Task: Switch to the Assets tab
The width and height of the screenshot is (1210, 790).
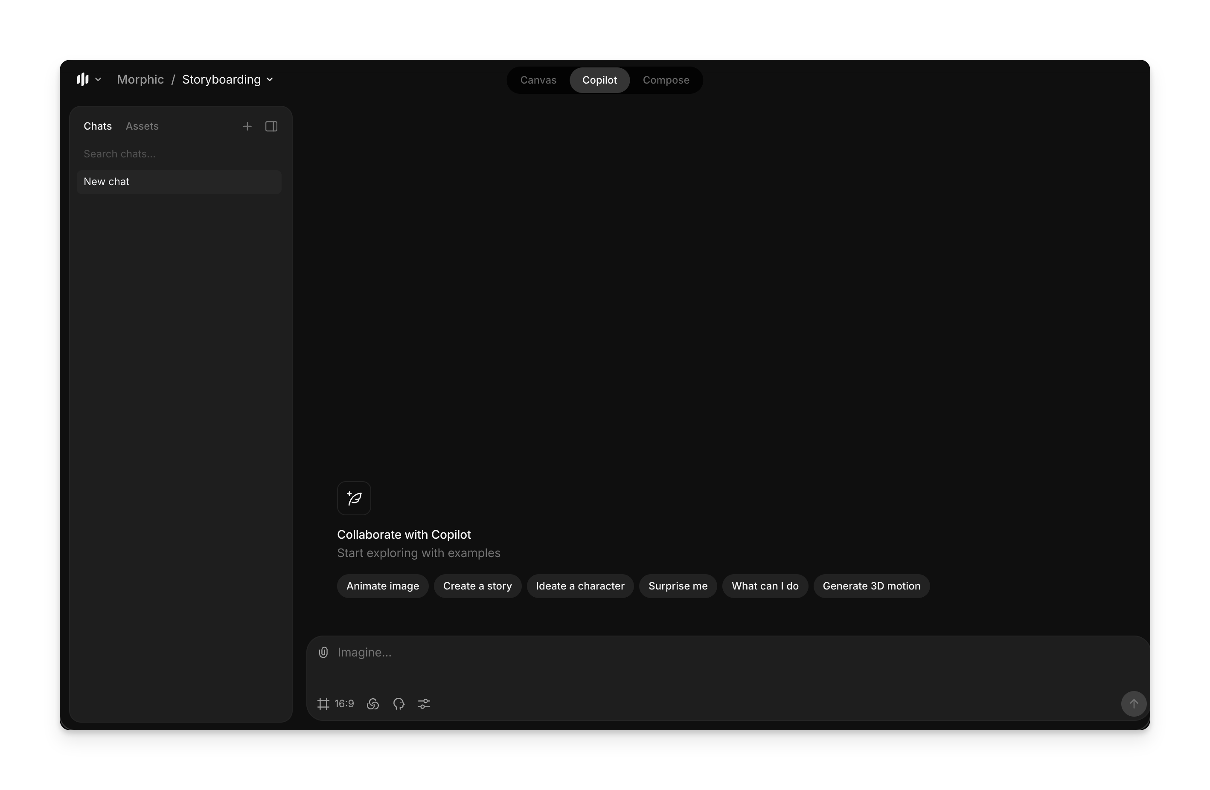Action: 142,126
